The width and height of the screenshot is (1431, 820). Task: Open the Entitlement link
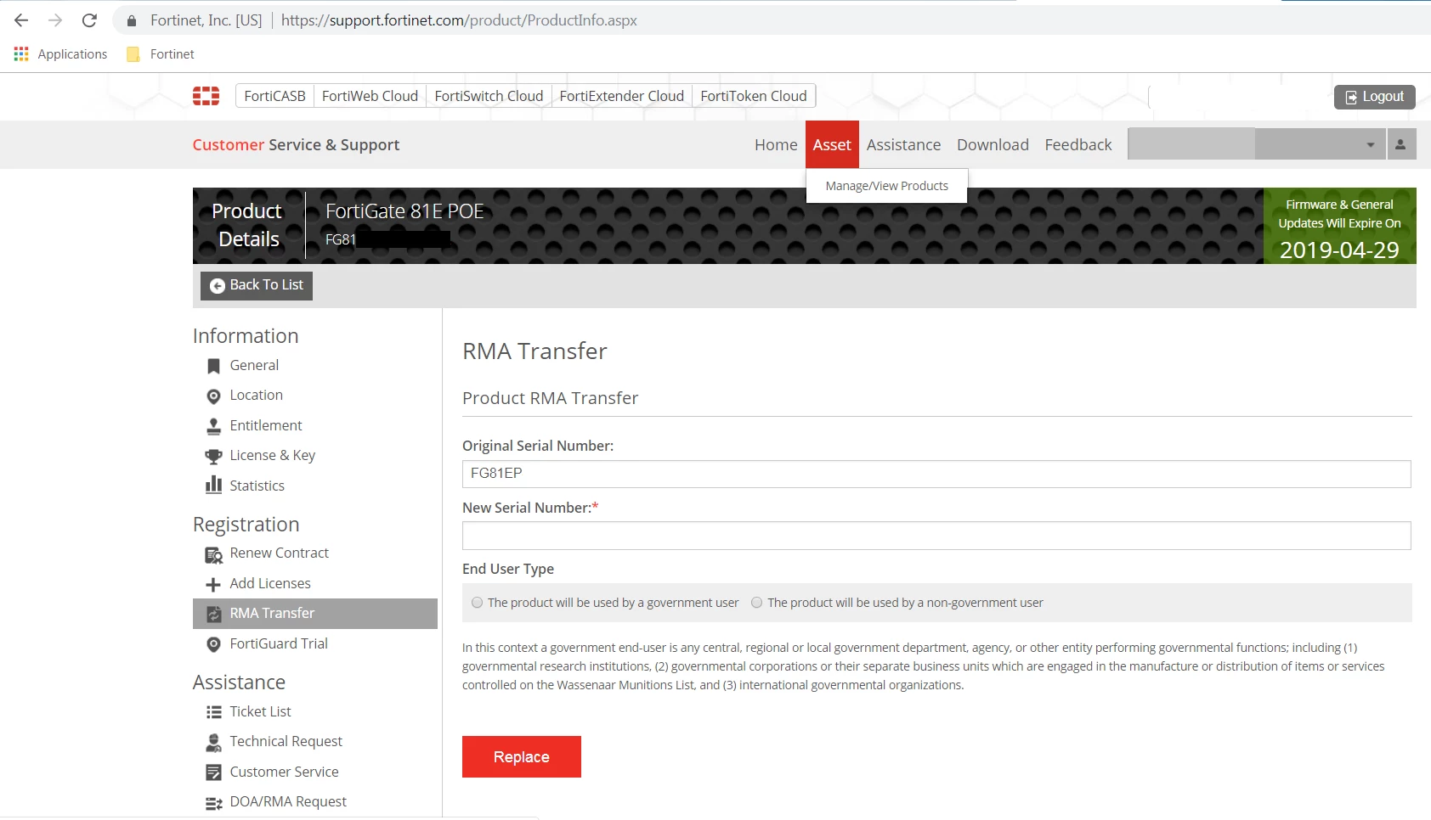[266, 426]
